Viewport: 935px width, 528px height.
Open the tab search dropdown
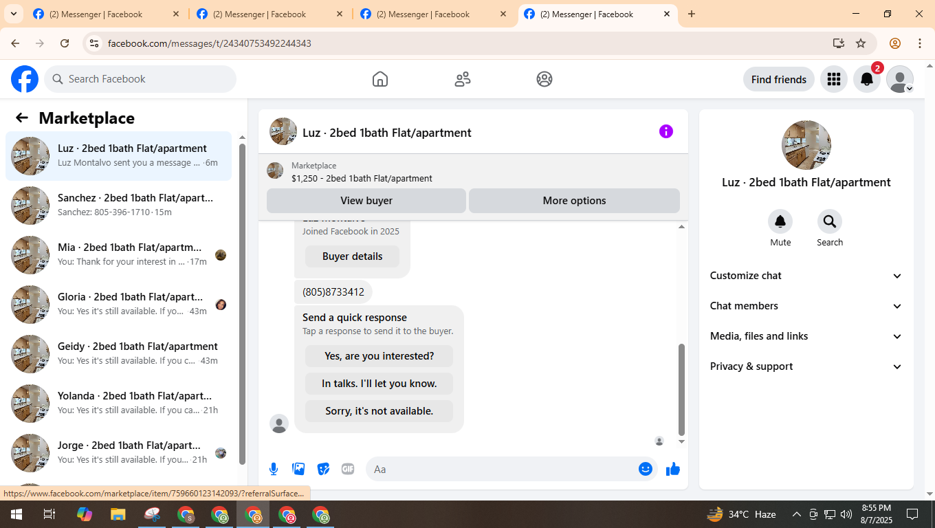(13, 14)
